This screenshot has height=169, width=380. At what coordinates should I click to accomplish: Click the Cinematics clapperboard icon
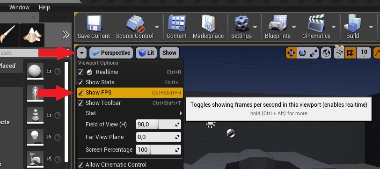click(316, 23)
